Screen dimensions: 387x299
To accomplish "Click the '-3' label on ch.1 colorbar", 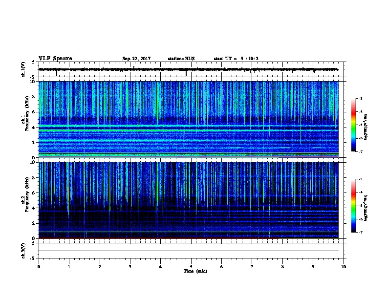I will coord(360,99).
